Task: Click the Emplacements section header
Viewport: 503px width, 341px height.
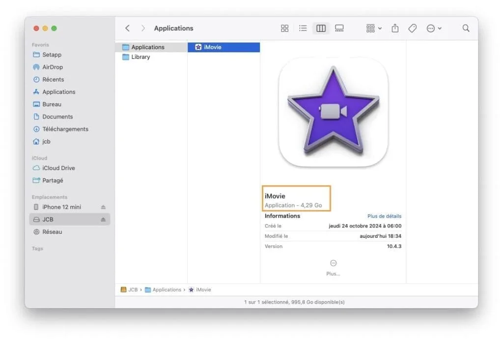Action: (x=50, y=197)
